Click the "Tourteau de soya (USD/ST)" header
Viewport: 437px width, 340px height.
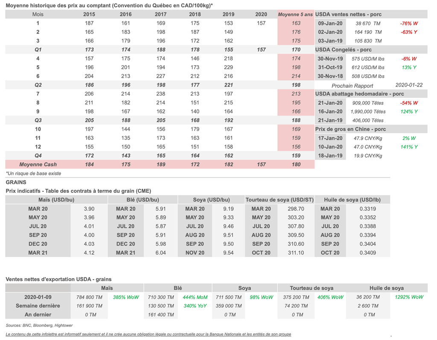tap(280, 200)
